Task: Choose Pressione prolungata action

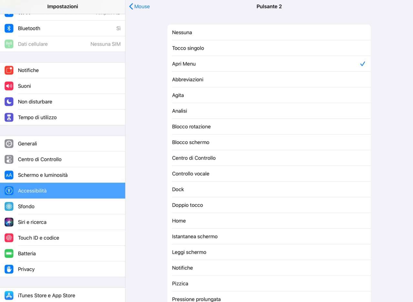Action: [x=269, y=297]
